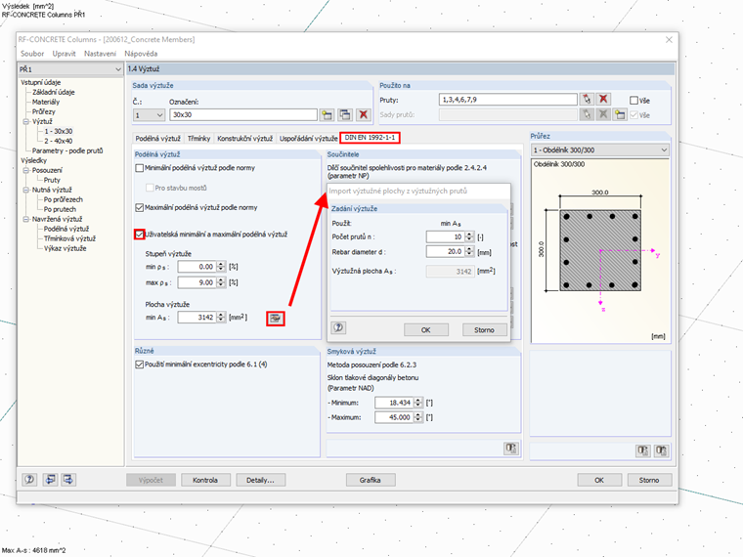Click Detaily... button
Image resolution: width=743 pixels, height=557 pixels.
pos(260,480)
